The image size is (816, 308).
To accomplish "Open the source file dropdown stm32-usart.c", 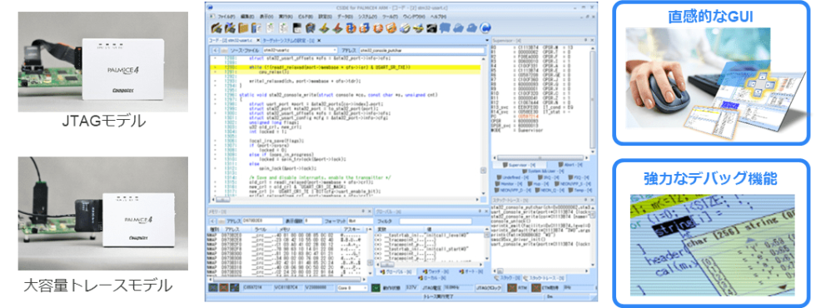I will (x=300, y=51).
